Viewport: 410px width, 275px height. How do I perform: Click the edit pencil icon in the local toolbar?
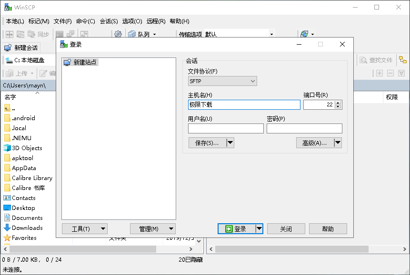[x=43, y=73]
